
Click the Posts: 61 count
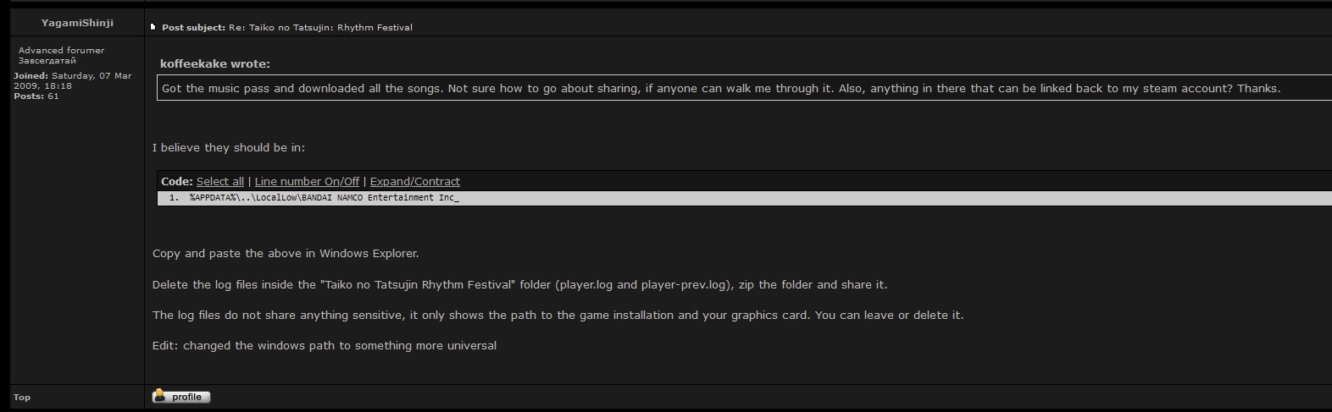(x=36, y=96)
